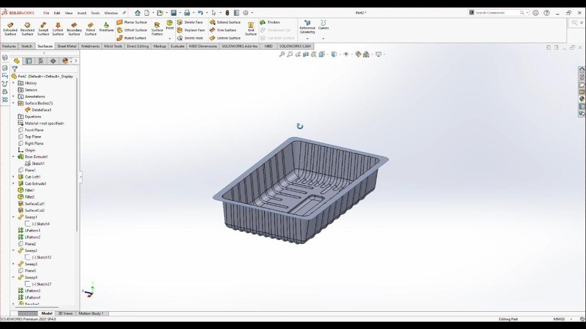Collapse the Sweep2 node

(x=13, y=250)
